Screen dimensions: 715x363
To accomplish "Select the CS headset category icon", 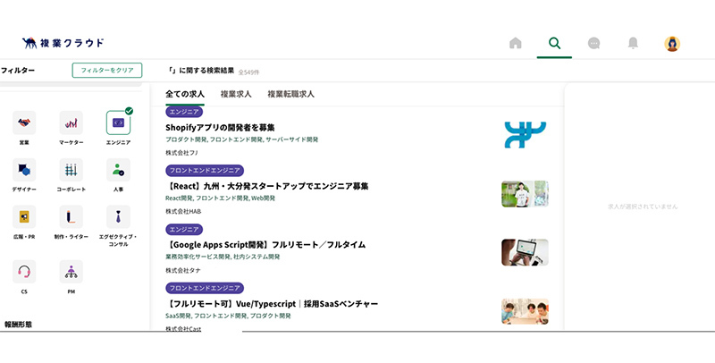I will coord(24,272).
